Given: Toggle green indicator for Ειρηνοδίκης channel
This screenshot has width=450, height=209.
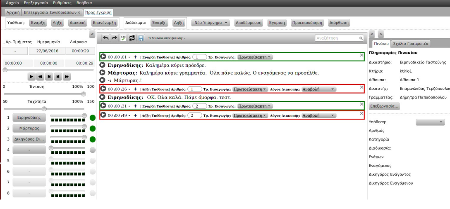Looking at the screenshot, I should pyautogui.click(x=93, y=117).
